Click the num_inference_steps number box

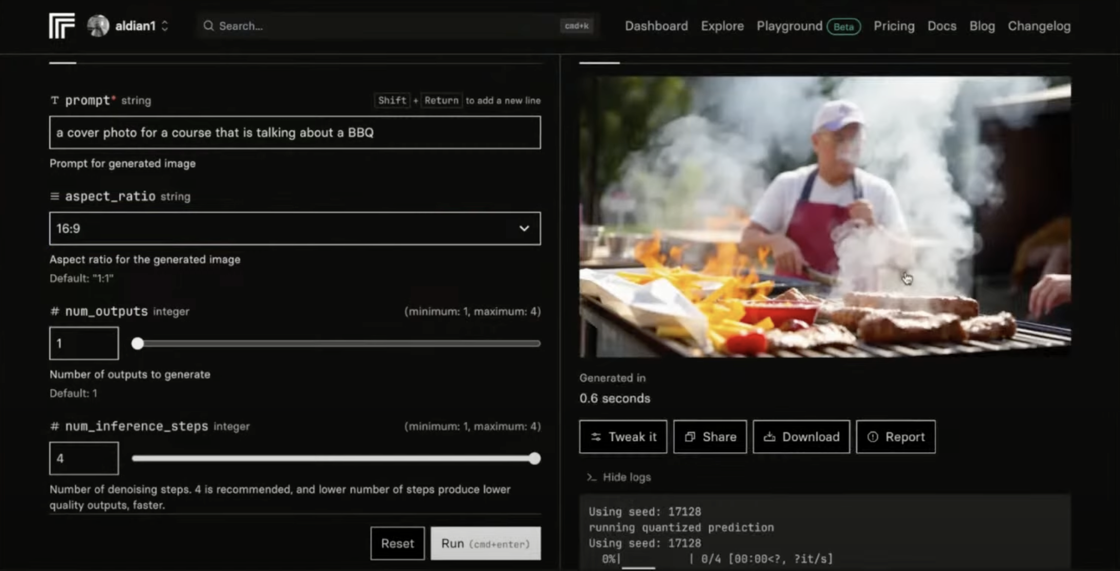(x=84, y=458)
